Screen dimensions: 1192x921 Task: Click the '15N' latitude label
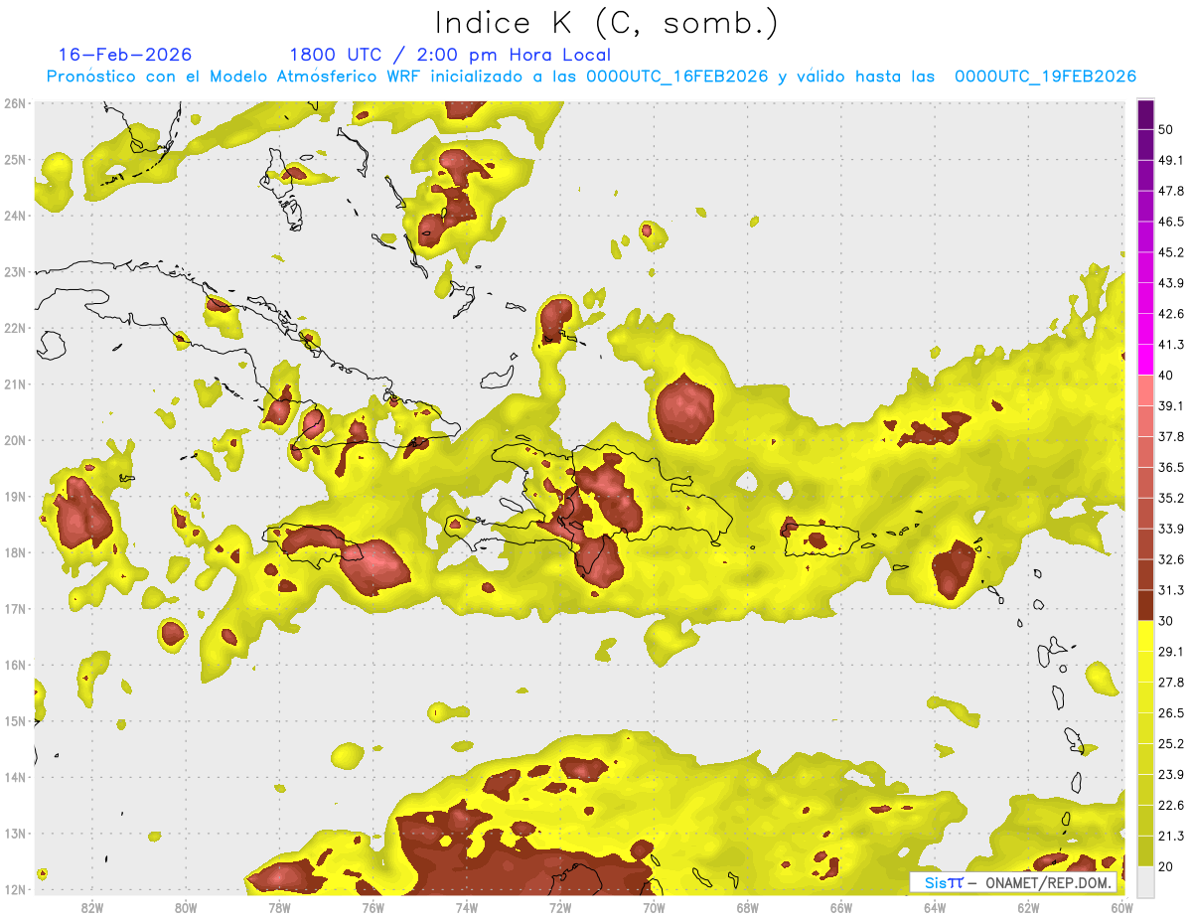15,720
